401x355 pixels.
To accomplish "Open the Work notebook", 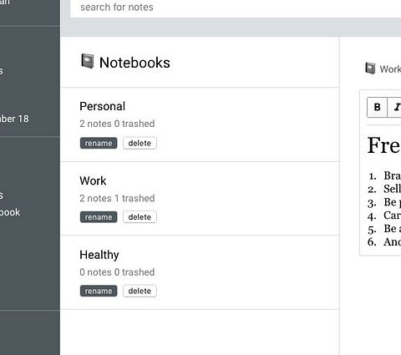I will 93,180.
